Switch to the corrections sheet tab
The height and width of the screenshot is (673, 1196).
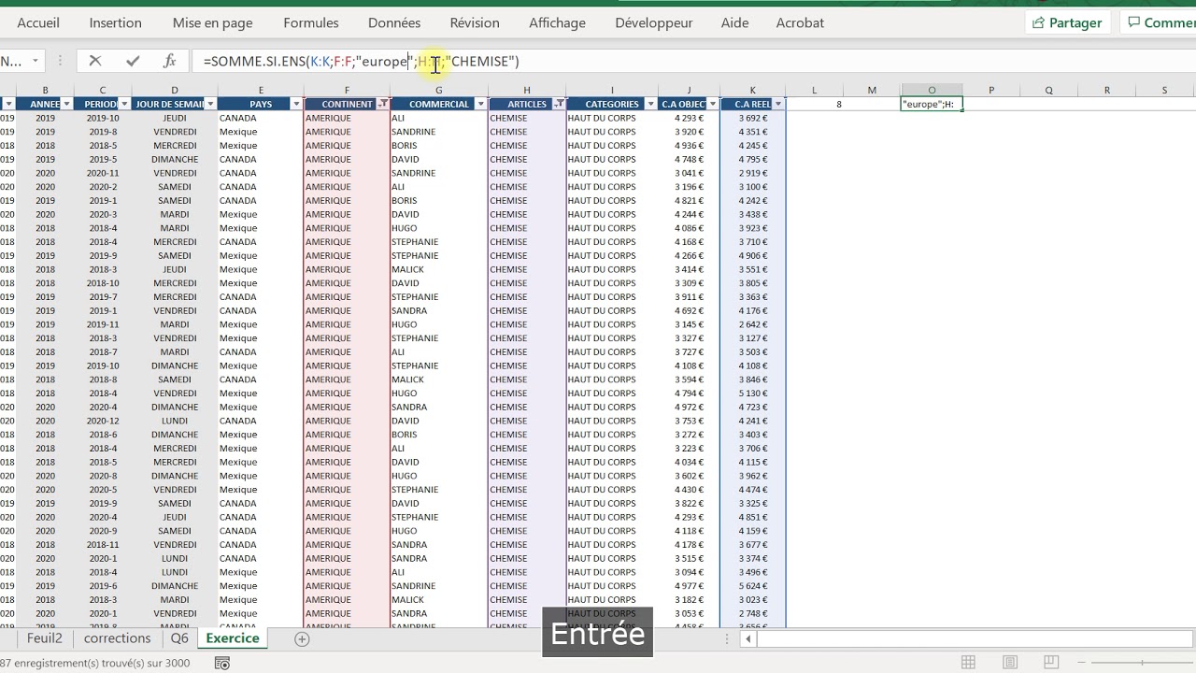click(117, 638)
